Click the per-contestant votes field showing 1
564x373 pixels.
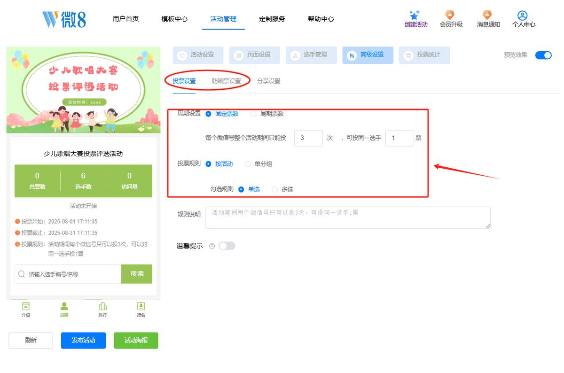pyautogui.click(x=399, y=138)
